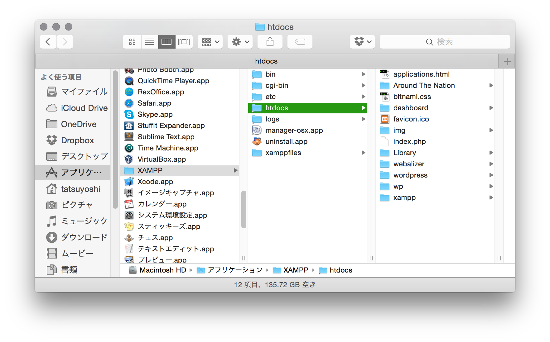Select uninstall.app
Image resolution: width=550 pixels, height=342 pixels.
307,141
